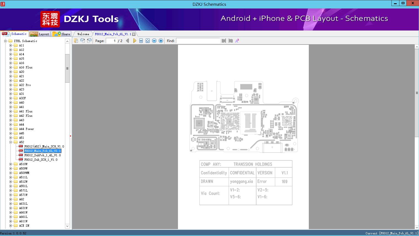Select the F8012_Main_Pcb_6L_V1.1 document tab

coord(113,34)
